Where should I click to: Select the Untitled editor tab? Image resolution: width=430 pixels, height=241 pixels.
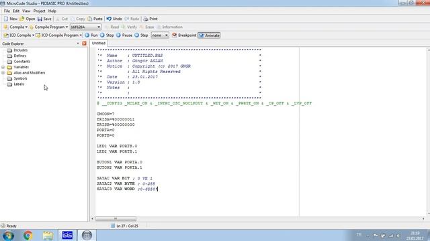pyautogui.click(x=99, y=43)
